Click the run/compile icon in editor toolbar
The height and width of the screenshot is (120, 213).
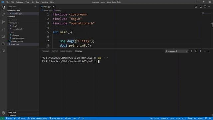pyautogui.click(x=196, y=7)
